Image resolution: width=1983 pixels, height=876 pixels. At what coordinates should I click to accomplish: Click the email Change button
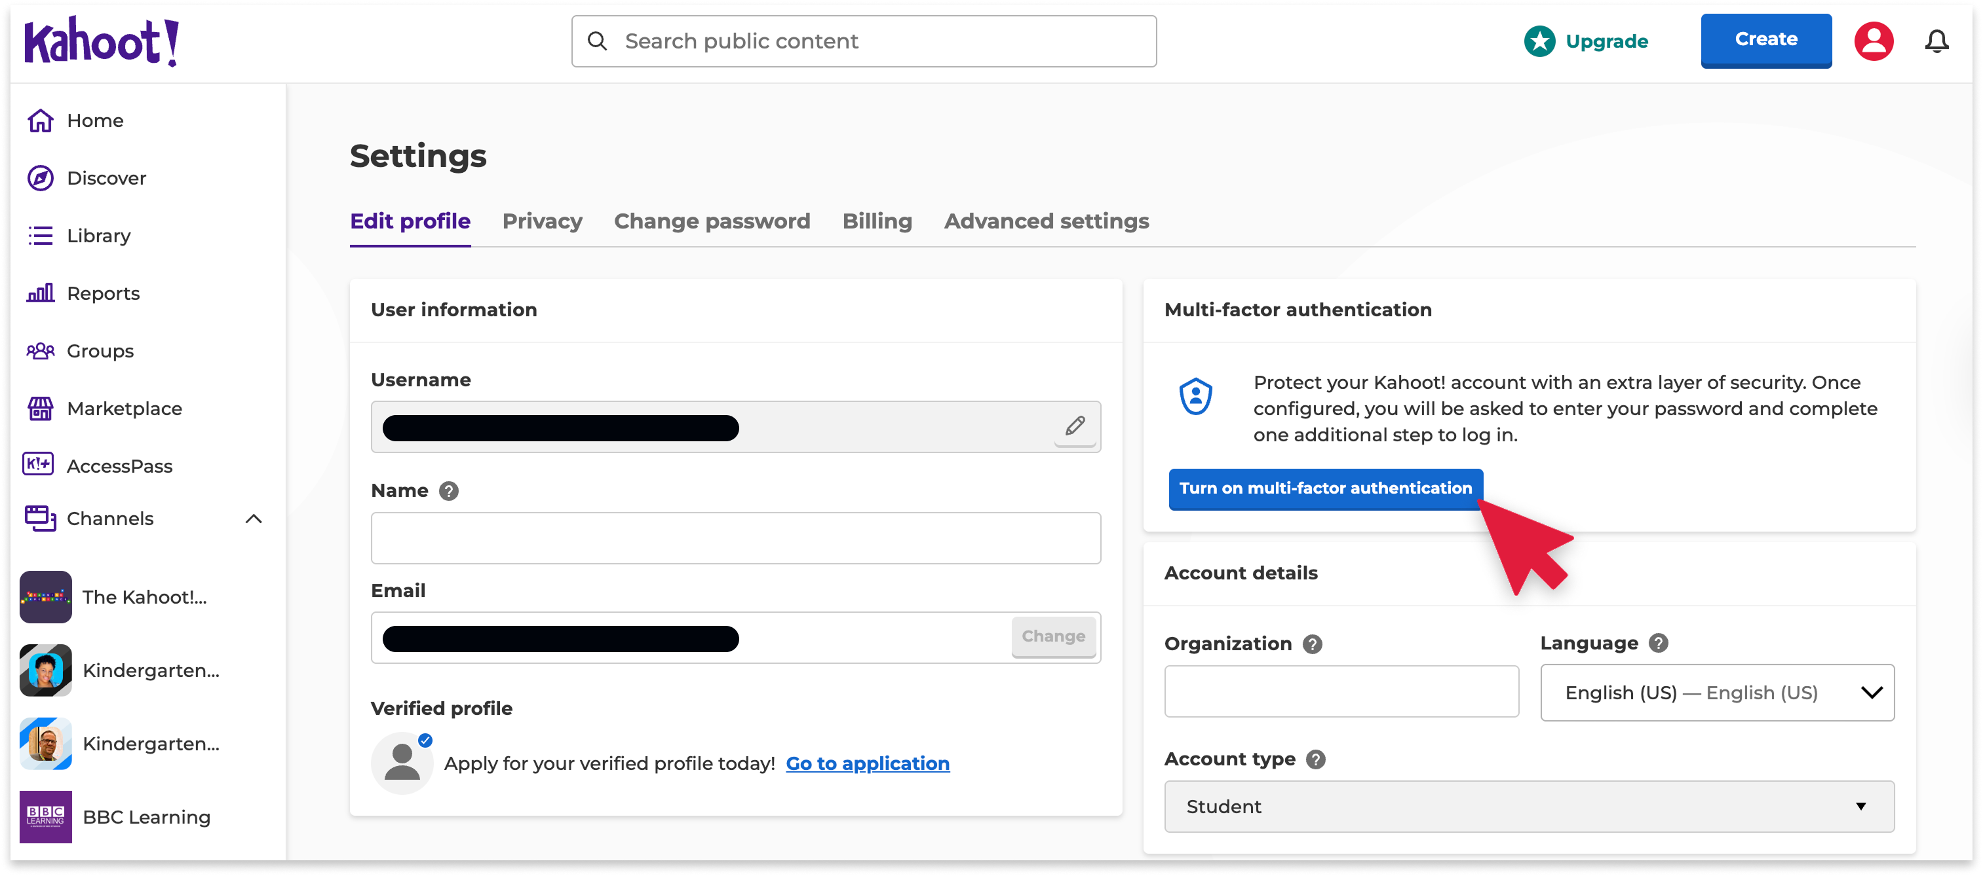1053,637
